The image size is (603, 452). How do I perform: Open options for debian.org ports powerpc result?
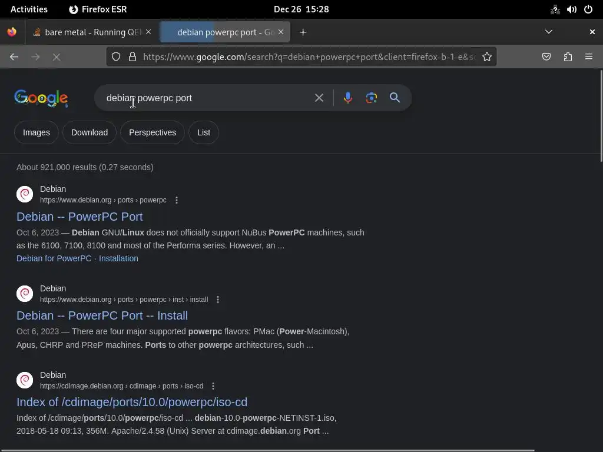tap(177, 200)
